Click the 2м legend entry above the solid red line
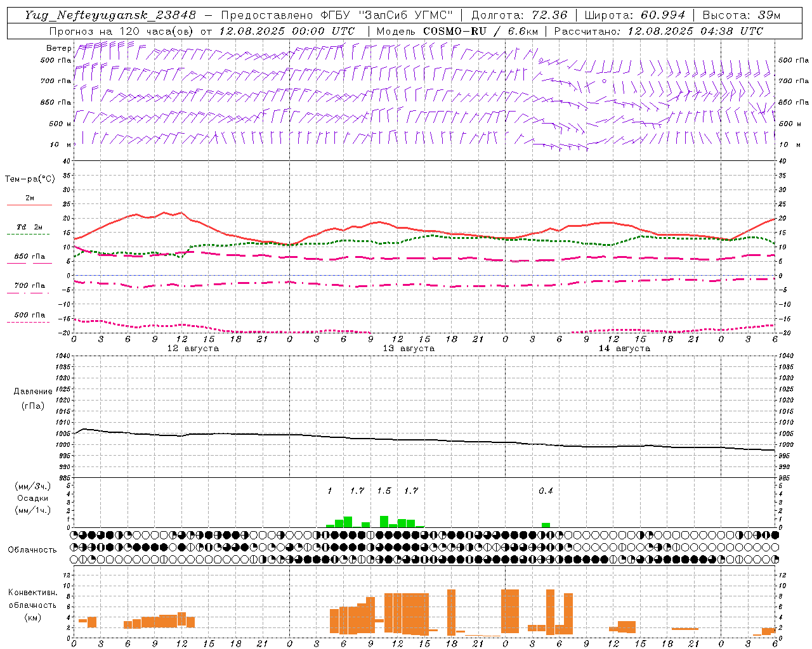The image size is (812, 649). click(29, 198)
